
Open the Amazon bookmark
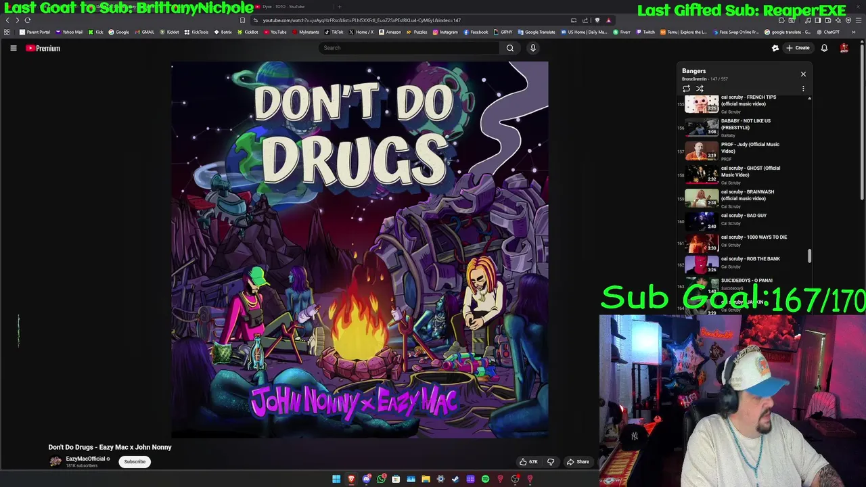tap(390, 32)
